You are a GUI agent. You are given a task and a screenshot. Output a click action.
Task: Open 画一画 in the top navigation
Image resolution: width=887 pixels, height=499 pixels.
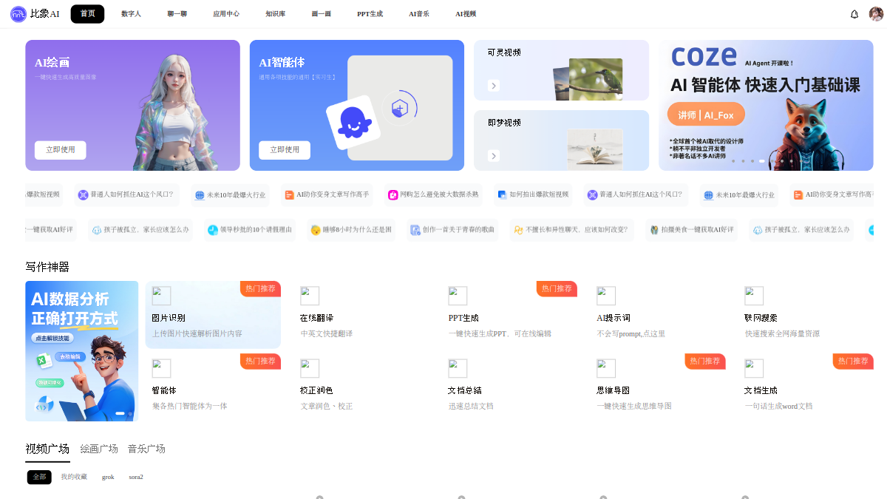321,13
